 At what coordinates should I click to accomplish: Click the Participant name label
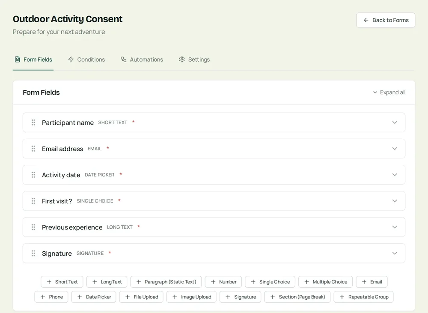click(68, 122)
